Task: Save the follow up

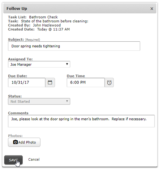Action: [x=13, y=160]
